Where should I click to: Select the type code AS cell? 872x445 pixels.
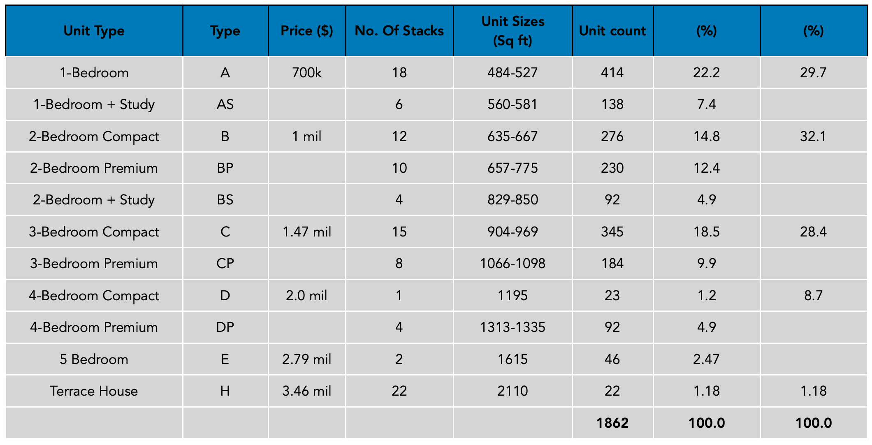225,104
